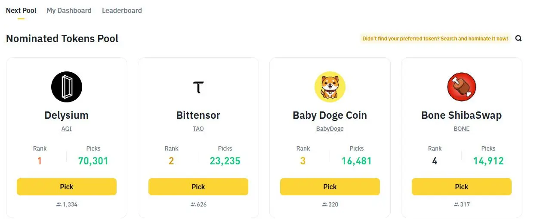Click the Delysium token logo
Image resolution: width=537 pixels, height=219 pixels.
(67, 86)
